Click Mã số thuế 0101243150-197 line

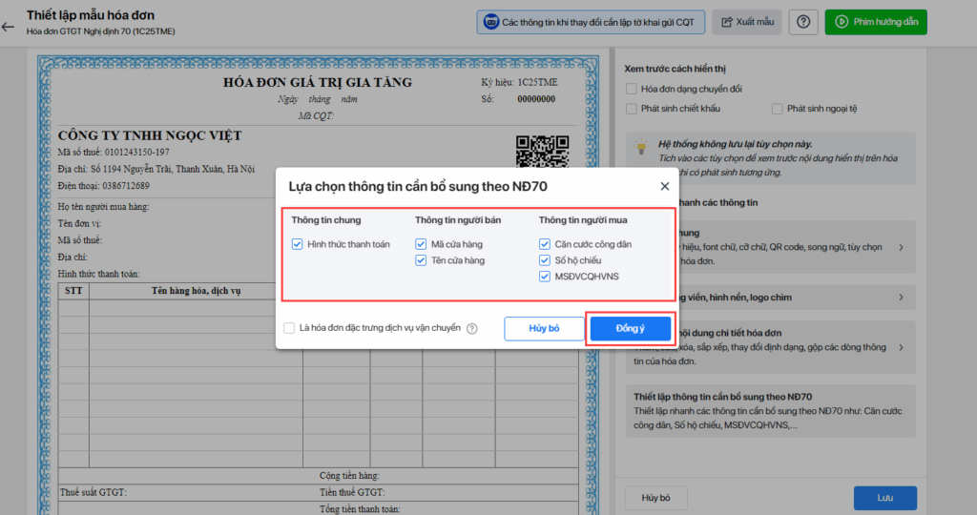tap(114, 153)
